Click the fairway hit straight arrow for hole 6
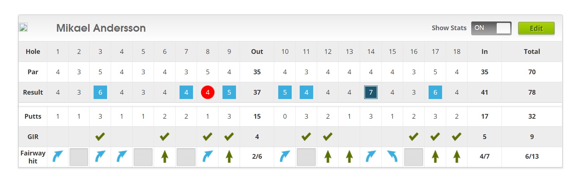 click(165, 157)
